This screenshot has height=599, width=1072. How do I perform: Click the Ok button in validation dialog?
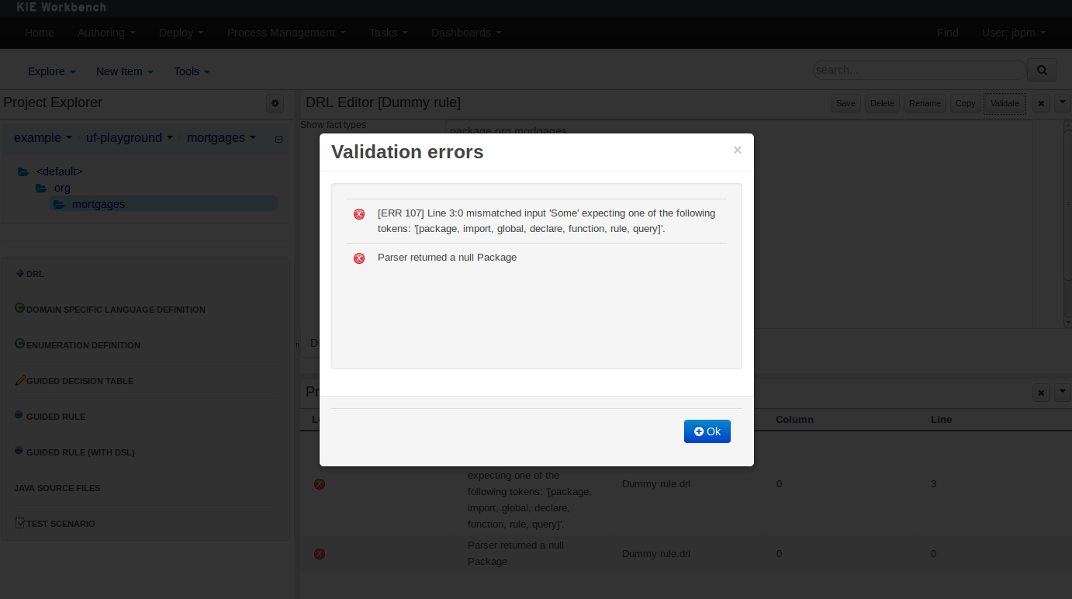point(707,431)
